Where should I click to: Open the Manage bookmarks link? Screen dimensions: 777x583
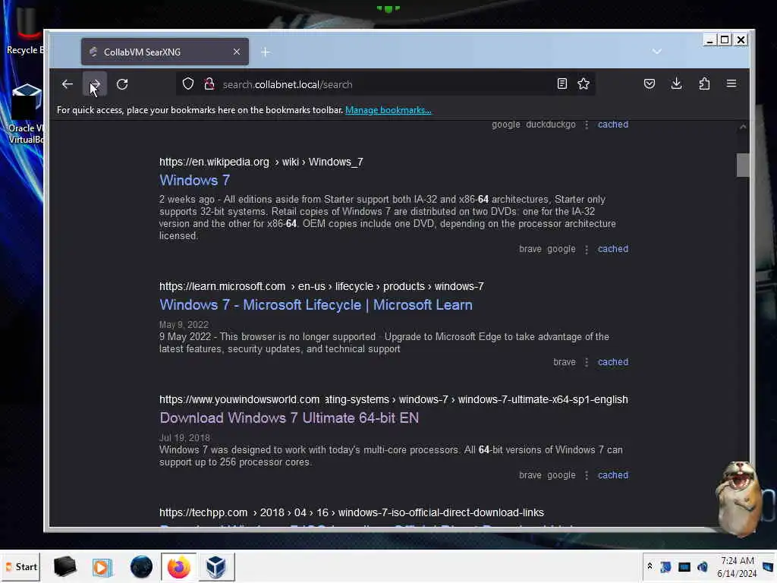click(388, 110)
